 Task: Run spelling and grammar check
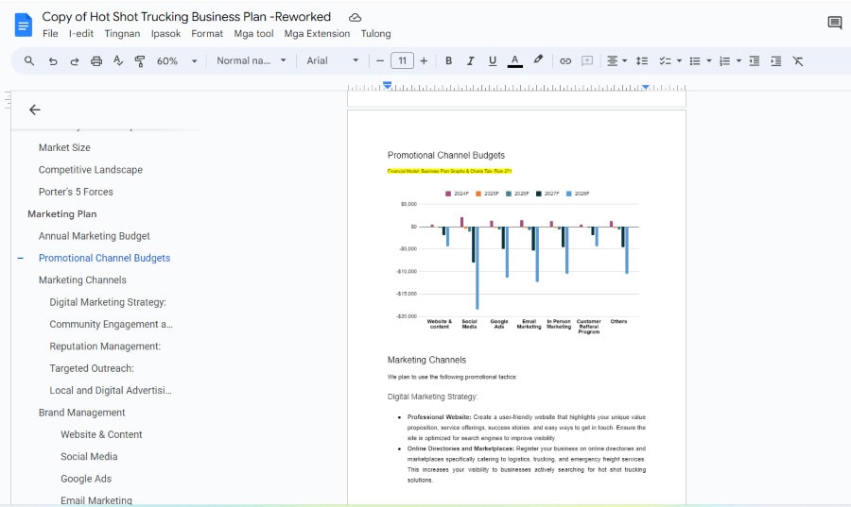118,61
